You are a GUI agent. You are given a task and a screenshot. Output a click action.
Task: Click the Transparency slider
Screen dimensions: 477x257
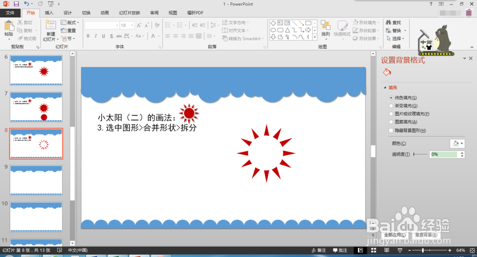pyautogui.click(x=420, y=154)
